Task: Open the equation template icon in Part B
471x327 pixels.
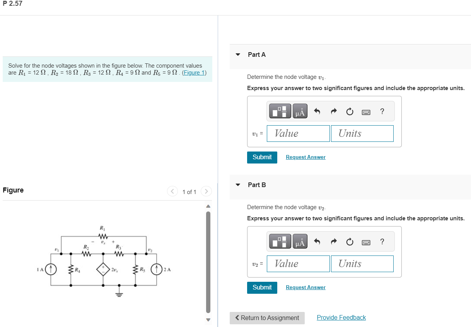Action: (x=280, y=241)
